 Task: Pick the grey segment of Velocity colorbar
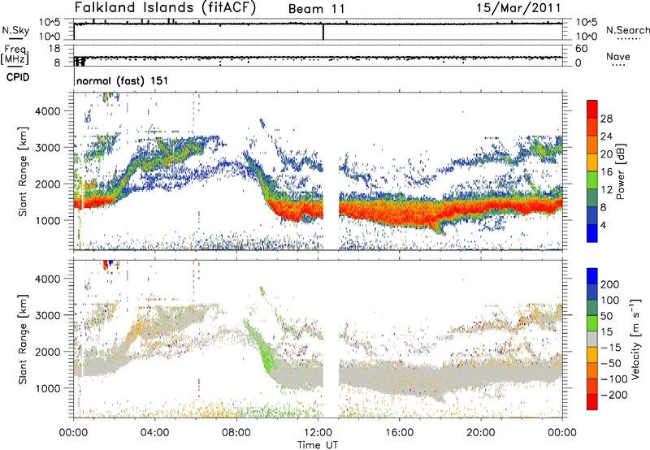(592, 339)
